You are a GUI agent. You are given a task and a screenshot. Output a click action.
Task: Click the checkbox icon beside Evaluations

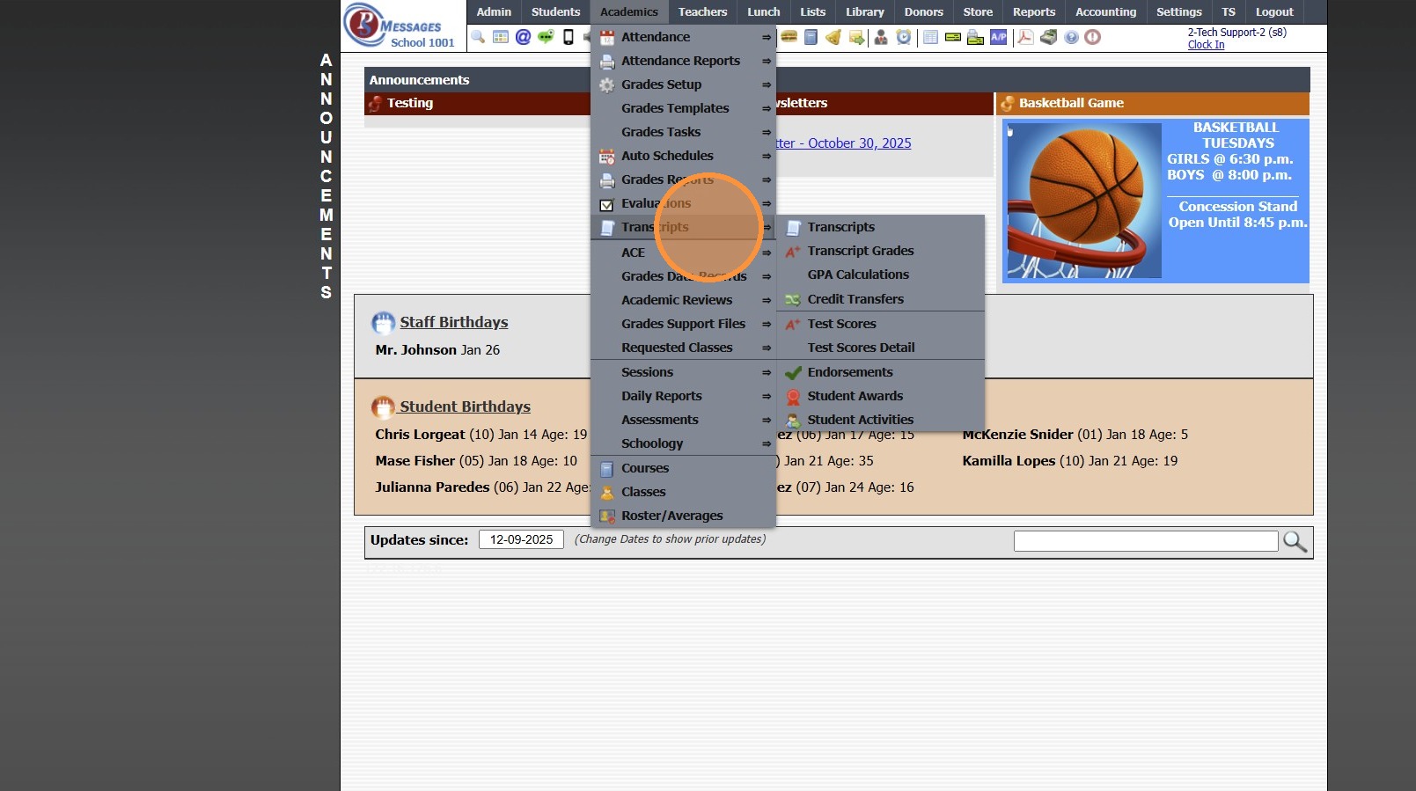click(x=606, y=204)
